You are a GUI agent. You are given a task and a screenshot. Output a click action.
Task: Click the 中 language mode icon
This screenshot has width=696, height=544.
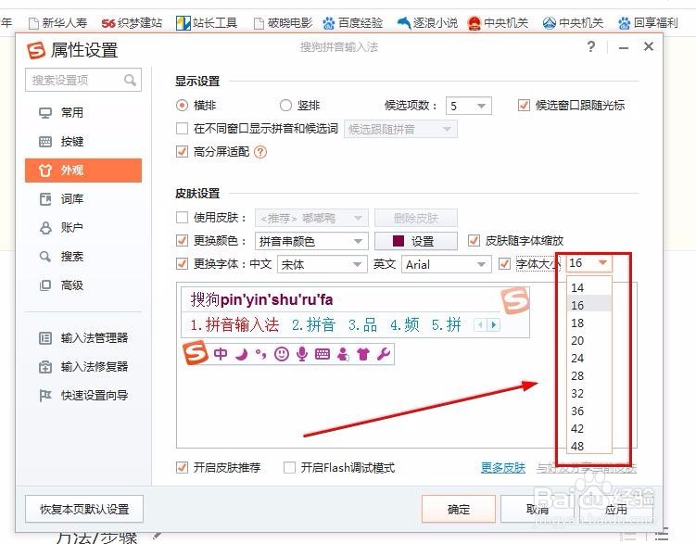221,354
